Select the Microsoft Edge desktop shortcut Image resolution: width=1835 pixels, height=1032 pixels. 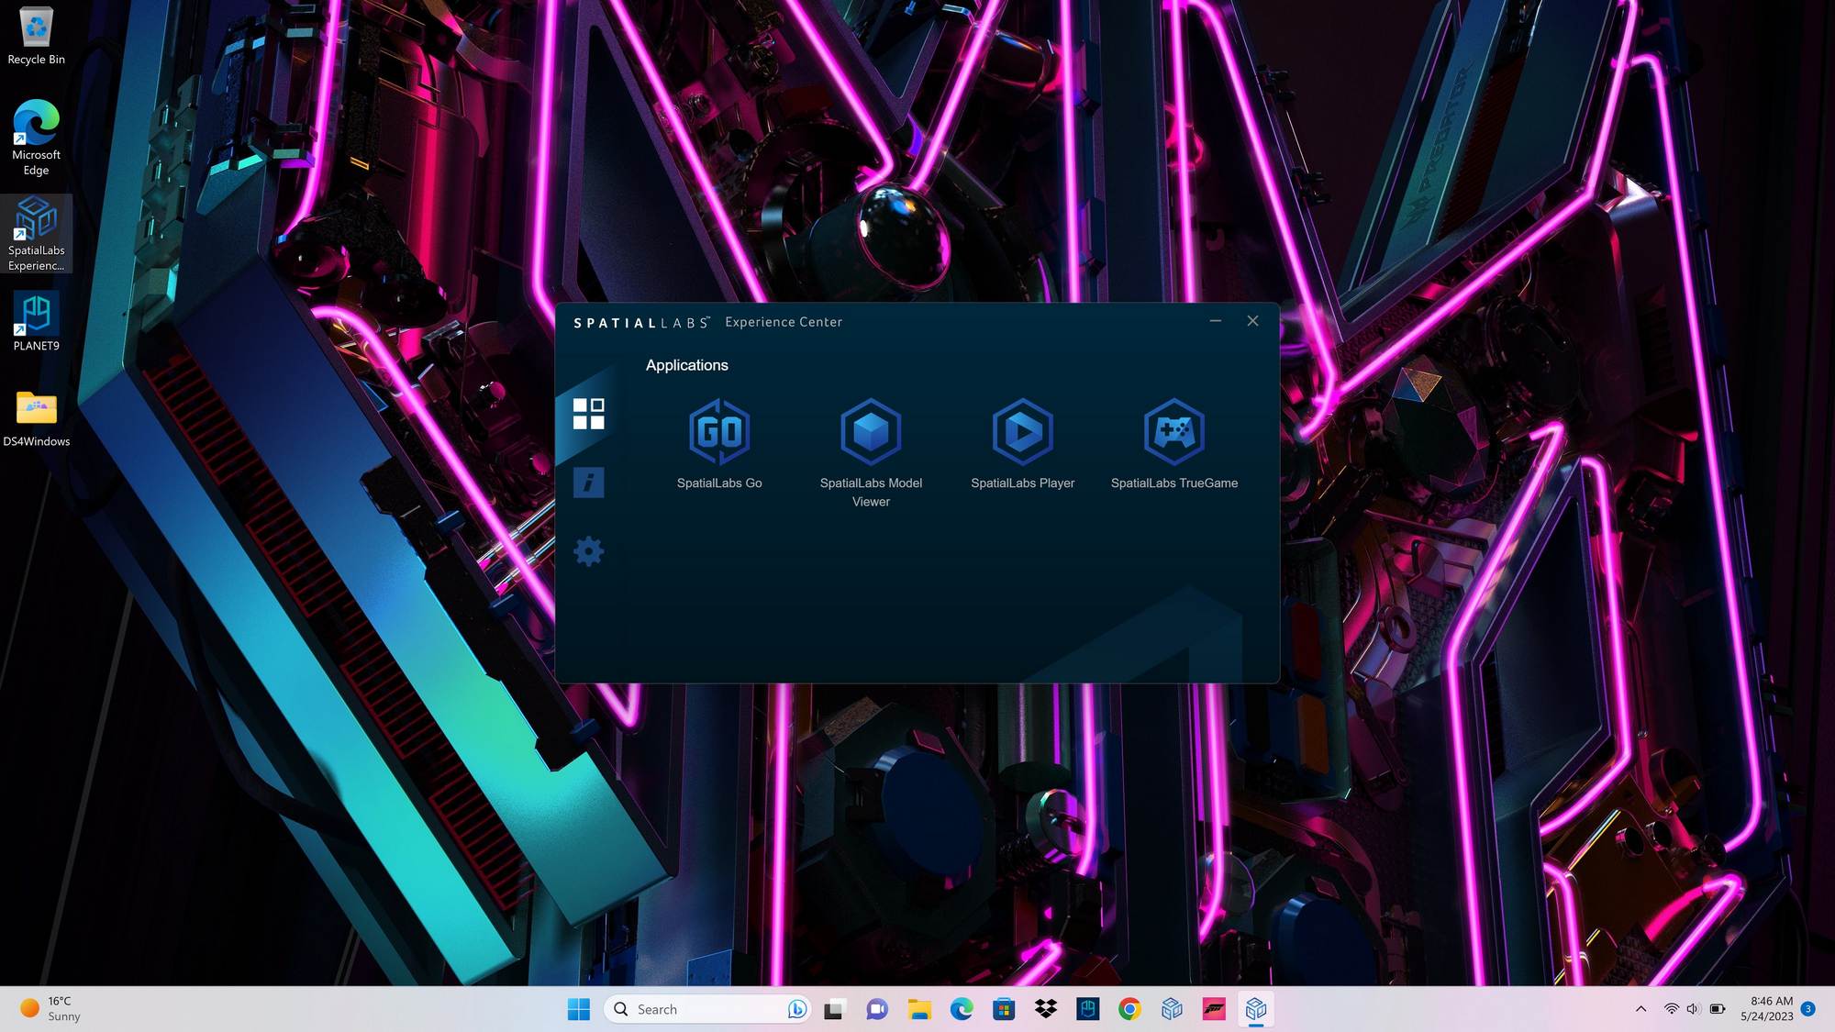point(36,138)
